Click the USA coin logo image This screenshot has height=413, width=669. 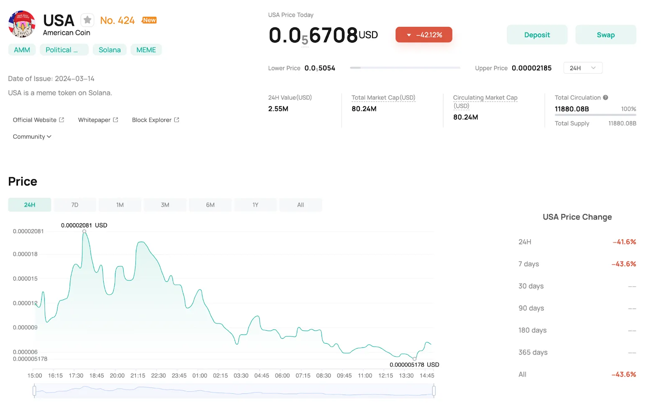pos(22,24)
